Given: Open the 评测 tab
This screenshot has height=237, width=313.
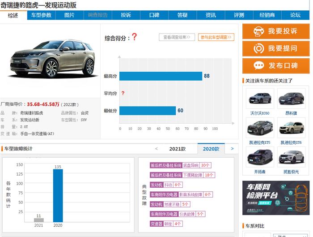Looking at the screenshot, I should pos(239,15).
